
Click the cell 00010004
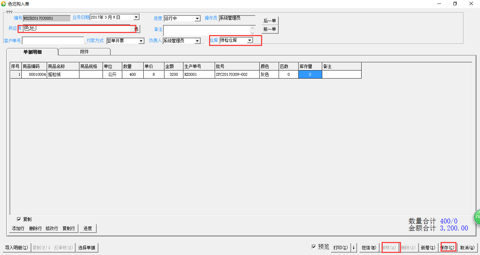click(34, 74)
